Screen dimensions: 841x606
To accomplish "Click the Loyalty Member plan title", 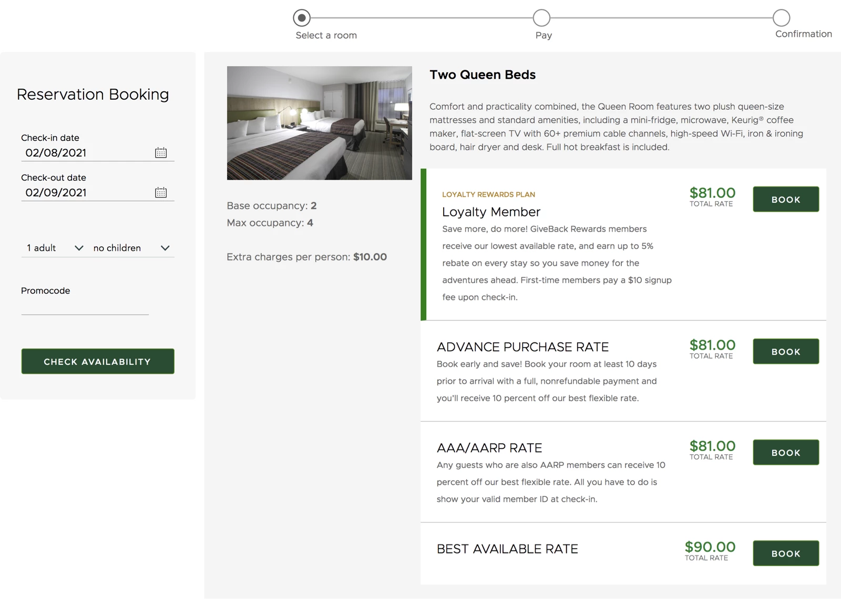I will [x=491, y=212].
